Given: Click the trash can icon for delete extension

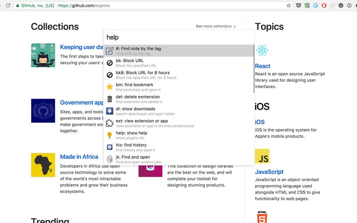Looking at the screenshot, I should click(110, 99).
